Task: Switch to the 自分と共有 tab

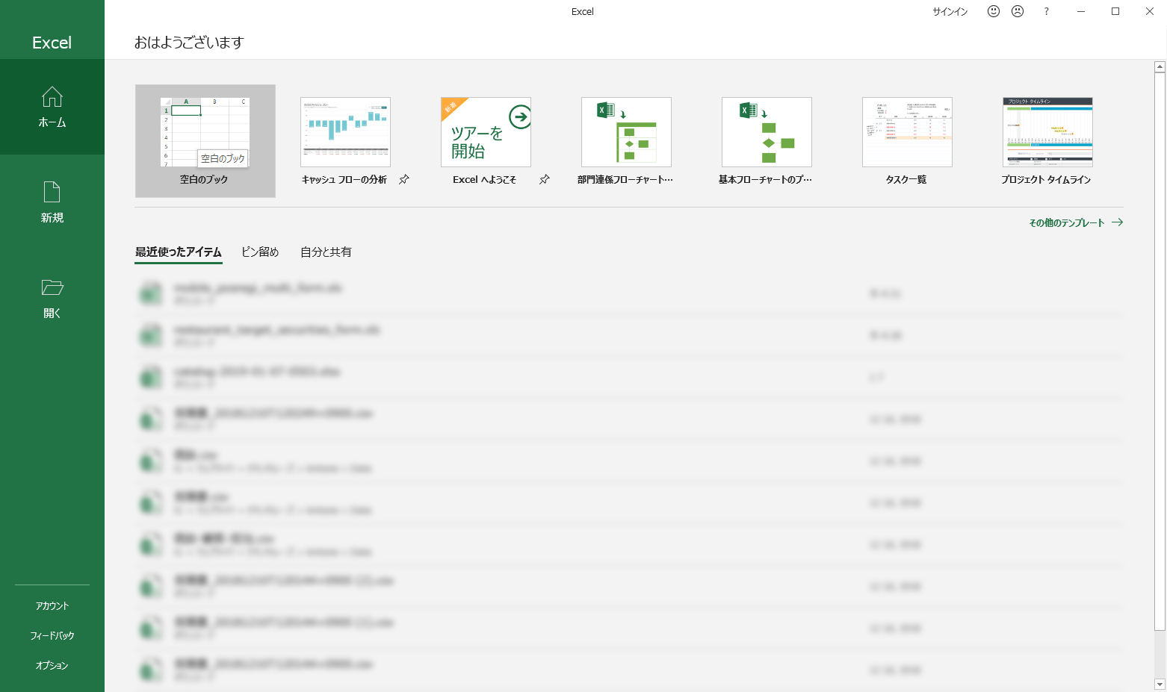Action: [x=326, y=252]
